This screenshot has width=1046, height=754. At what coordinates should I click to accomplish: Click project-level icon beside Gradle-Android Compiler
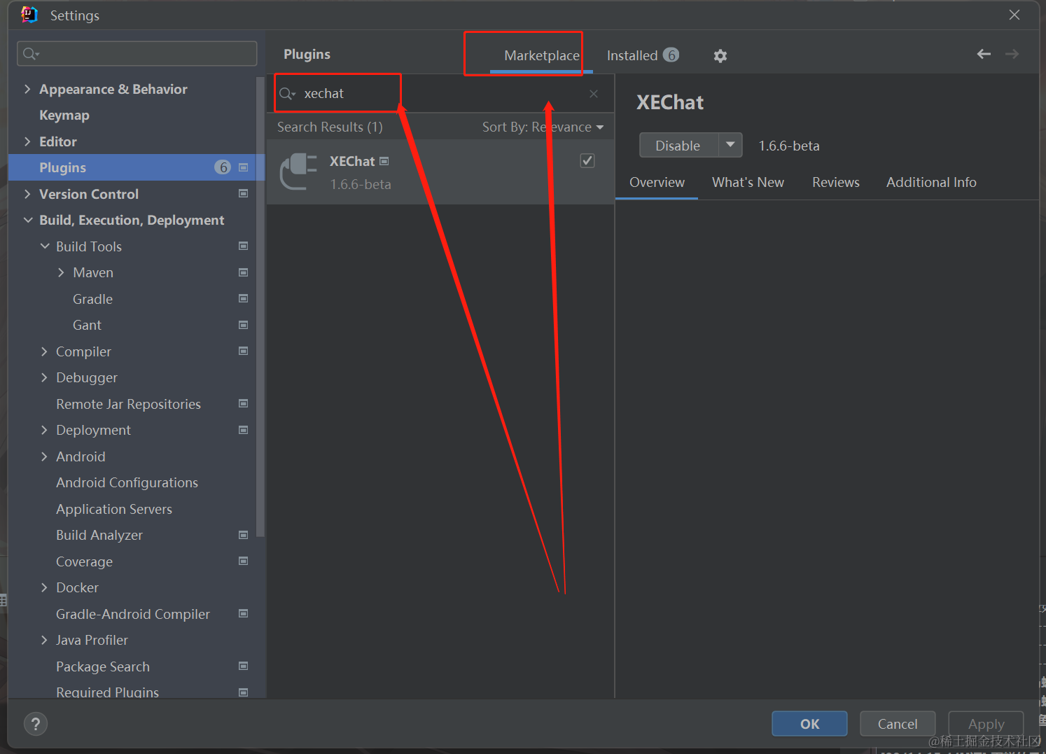point(244,613)
